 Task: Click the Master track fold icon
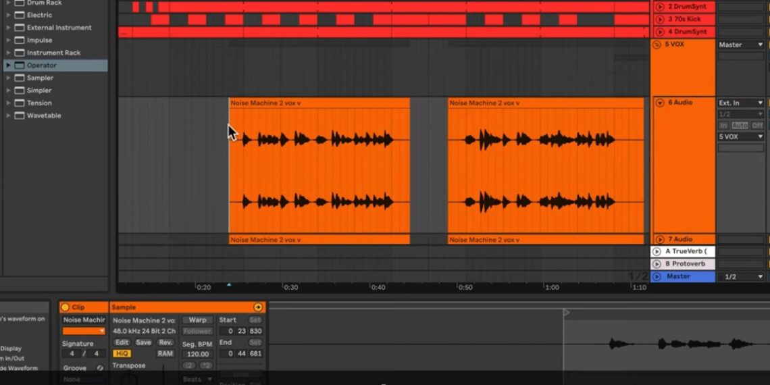657,276
